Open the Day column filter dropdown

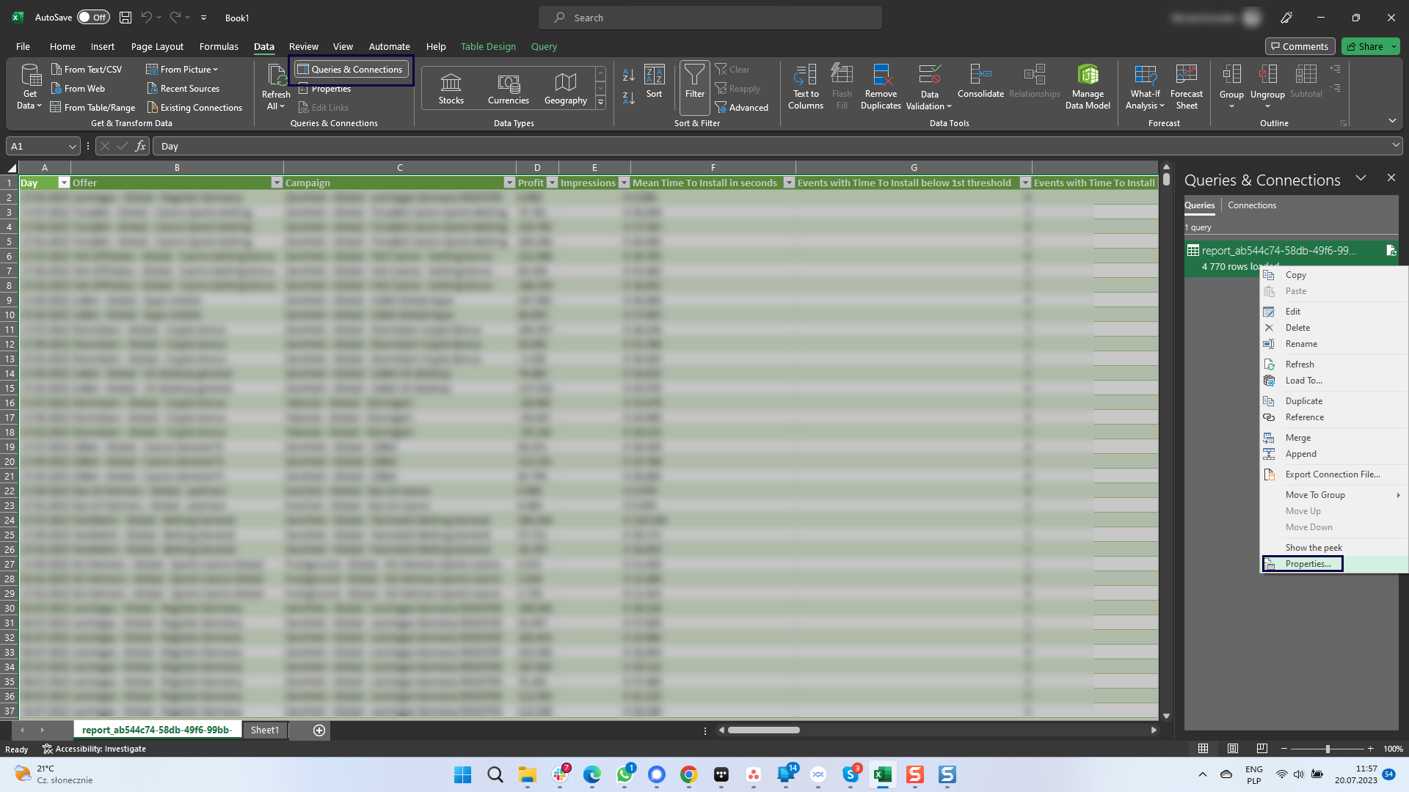(x=63, y=182)
